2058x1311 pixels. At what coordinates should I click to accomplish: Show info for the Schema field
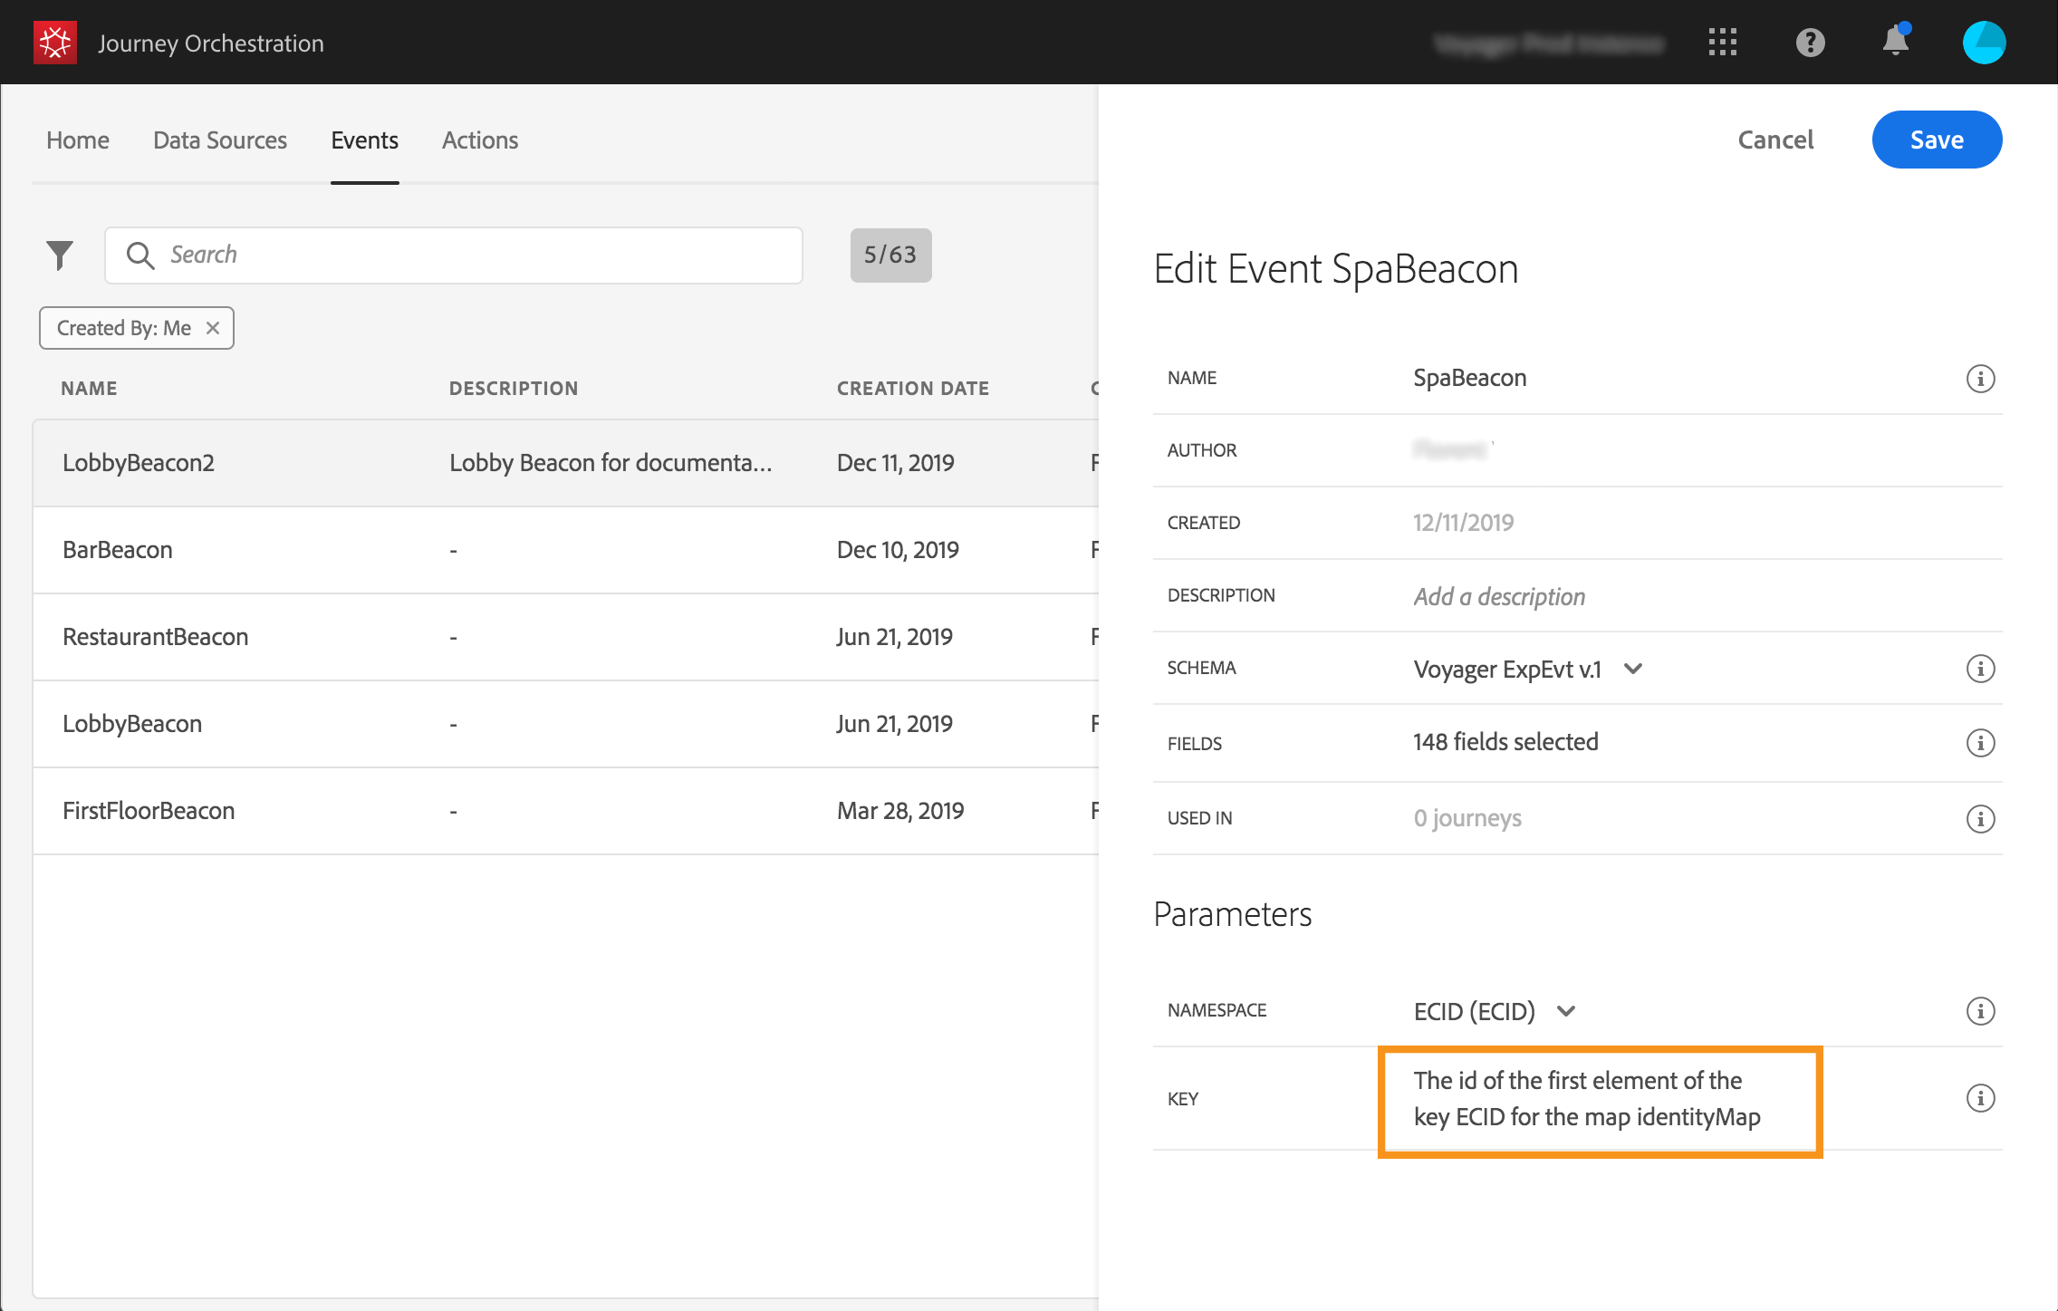click(x=1980, y=669)
